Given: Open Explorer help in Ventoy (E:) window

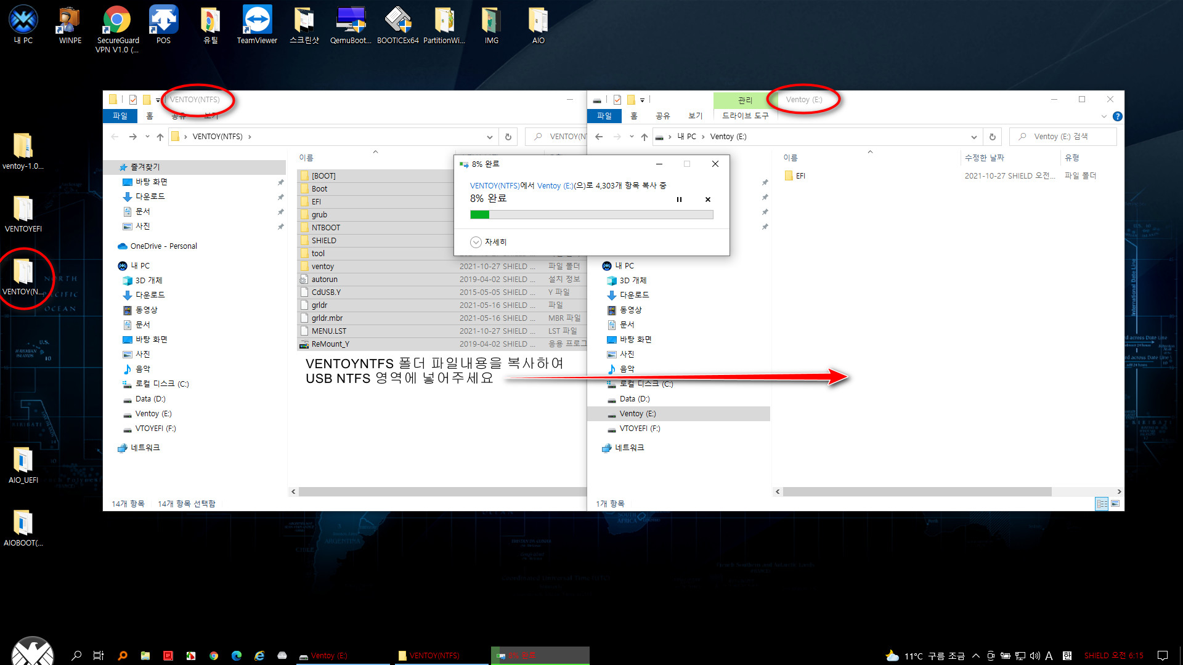Looking at the screenshot, I should click(1118, 116).
